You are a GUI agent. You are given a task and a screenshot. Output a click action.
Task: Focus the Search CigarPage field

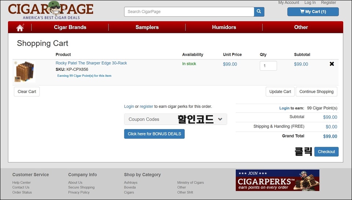[189, 12]
